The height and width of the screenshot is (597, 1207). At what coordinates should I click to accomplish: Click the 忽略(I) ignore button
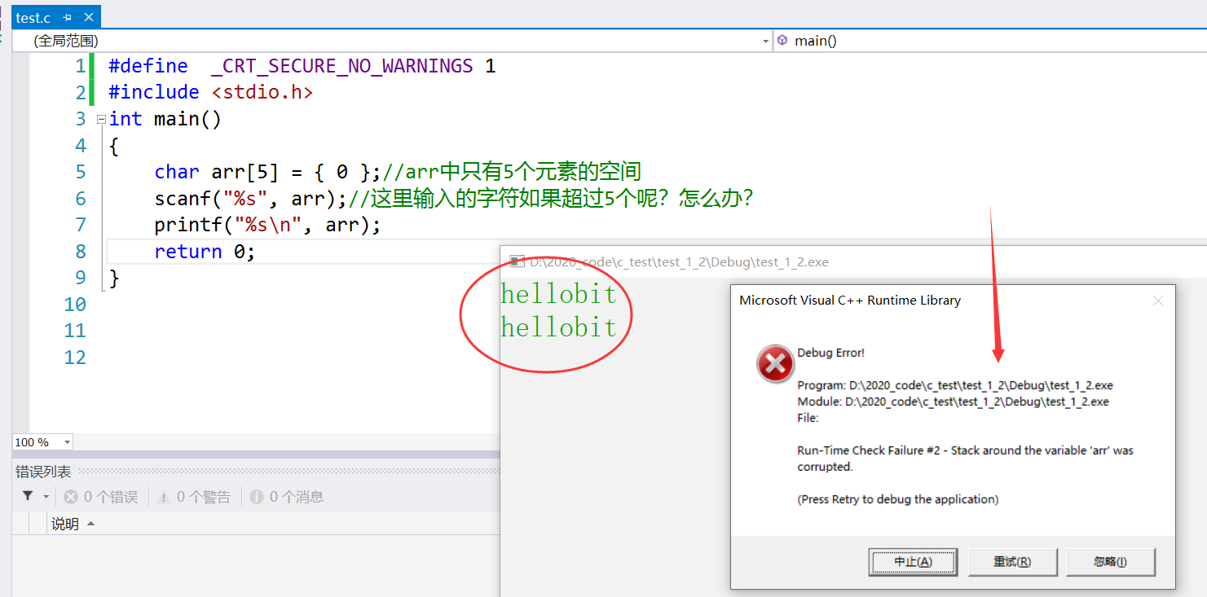1111,562
